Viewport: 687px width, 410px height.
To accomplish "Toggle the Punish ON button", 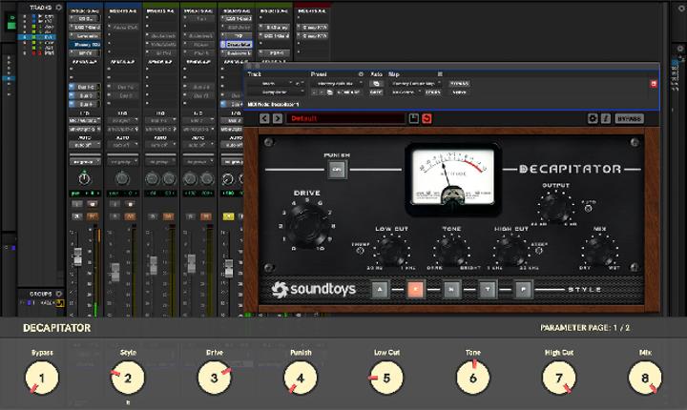I will [x=337, y=170].
